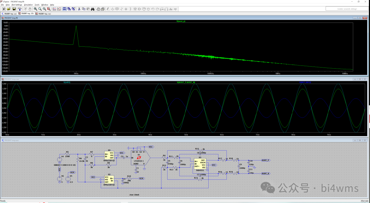The height and width of the screenshot is (203, 370).
Task: Click the Open file folder icon
Action: click(x=9, y=9)
